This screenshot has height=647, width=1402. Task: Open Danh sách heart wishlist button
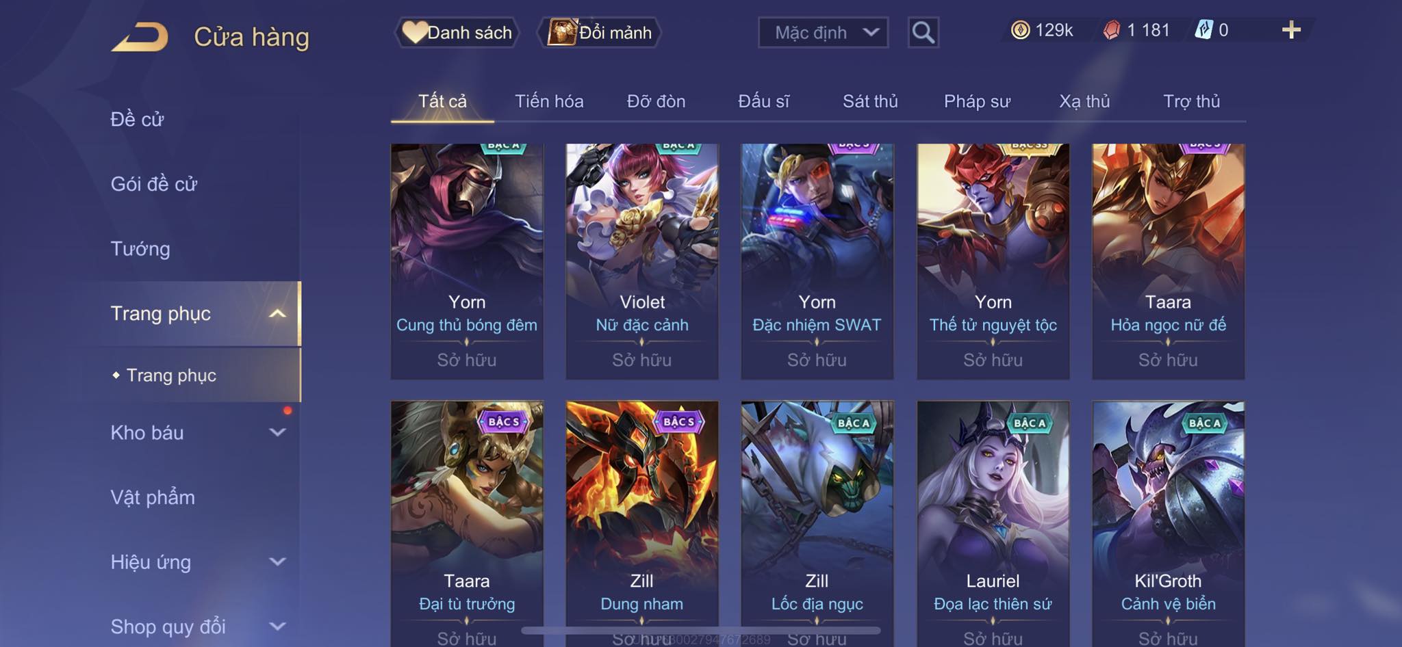457,32
